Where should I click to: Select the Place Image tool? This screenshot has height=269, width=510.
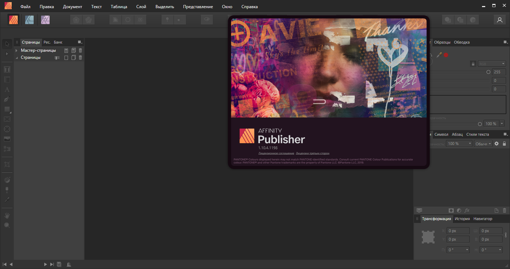pos(7,139)
